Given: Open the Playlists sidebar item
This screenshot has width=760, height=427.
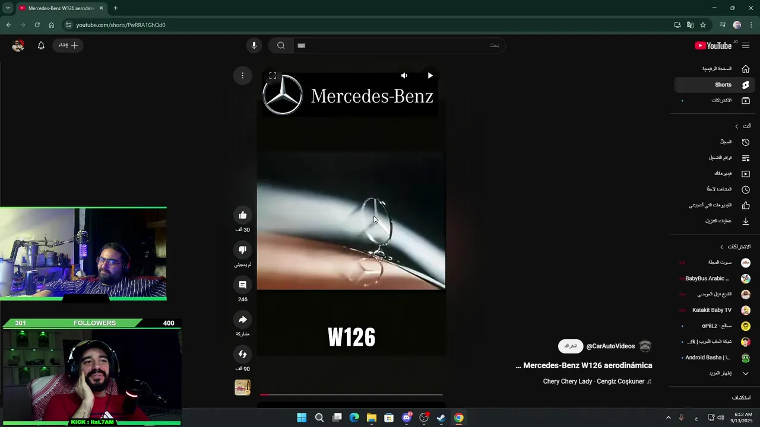Looking at the screenshot, I should (715, 158).
